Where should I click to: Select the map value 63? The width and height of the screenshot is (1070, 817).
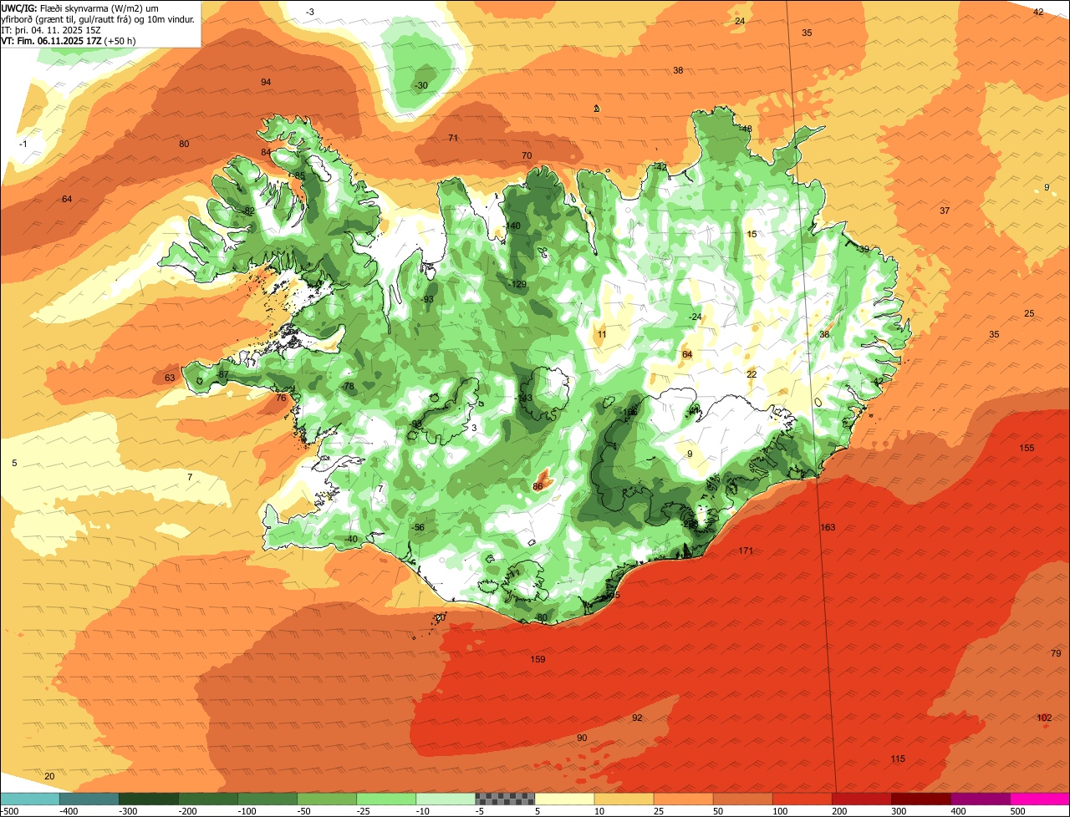pos(170,378)
